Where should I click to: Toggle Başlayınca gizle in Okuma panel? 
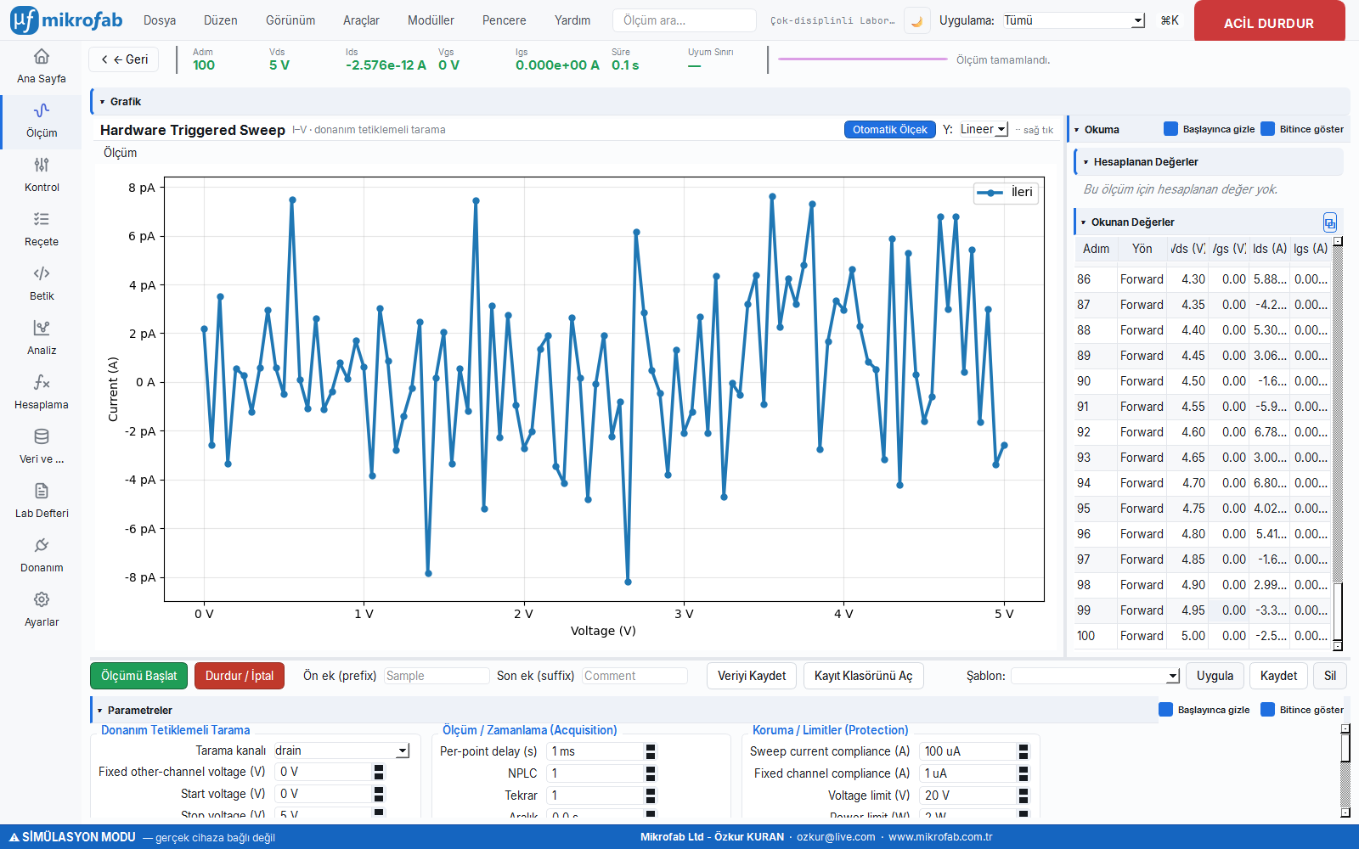1210,129
